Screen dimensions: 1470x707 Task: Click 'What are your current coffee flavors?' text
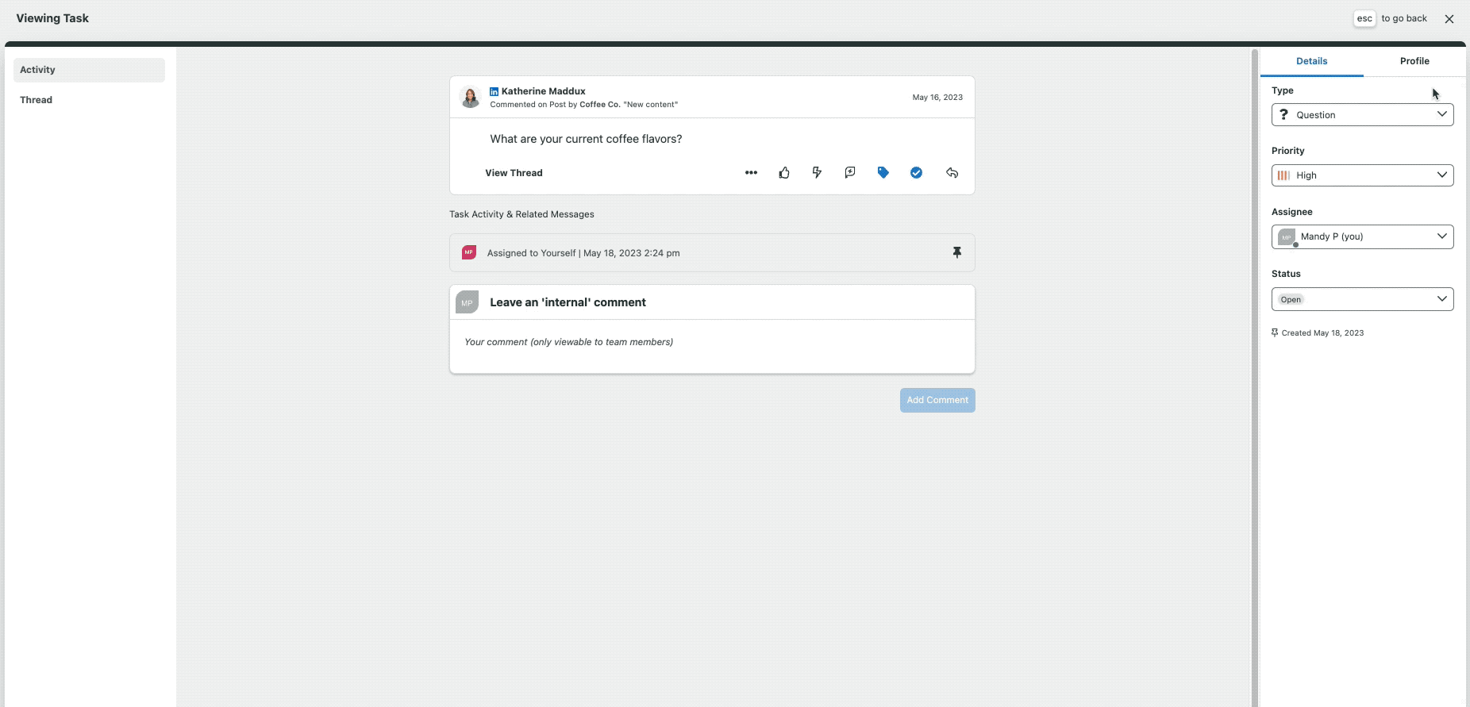tap(586, 139)
